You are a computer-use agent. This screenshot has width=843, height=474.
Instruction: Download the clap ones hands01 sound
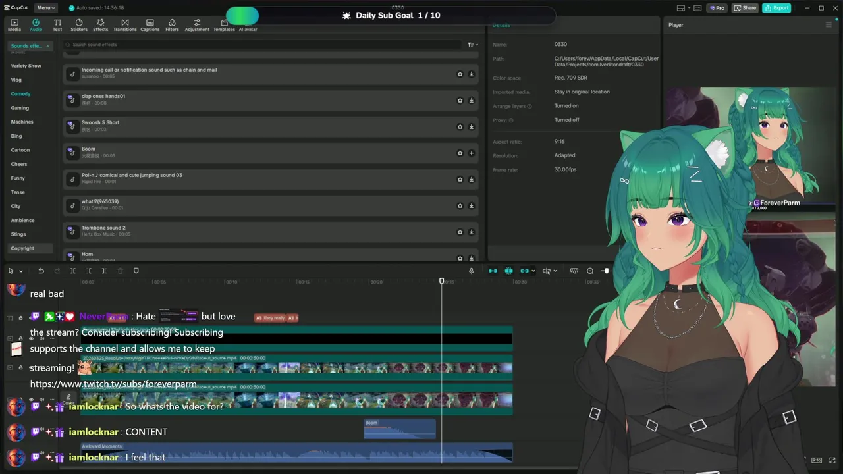(x=472, y=101)
